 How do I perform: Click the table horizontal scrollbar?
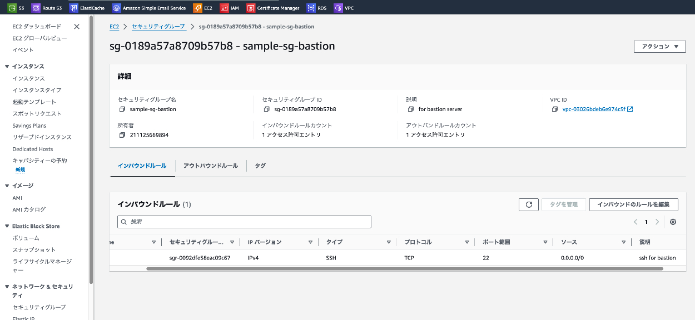(x=404, y=268)
